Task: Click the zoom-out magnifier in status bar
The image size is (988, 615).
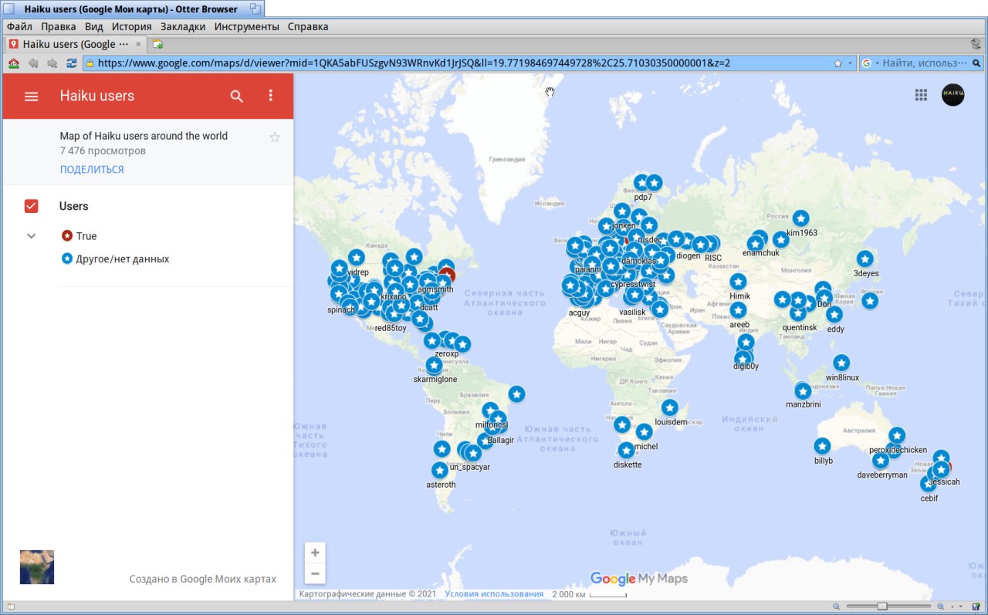Action: (x=837, y=607)
